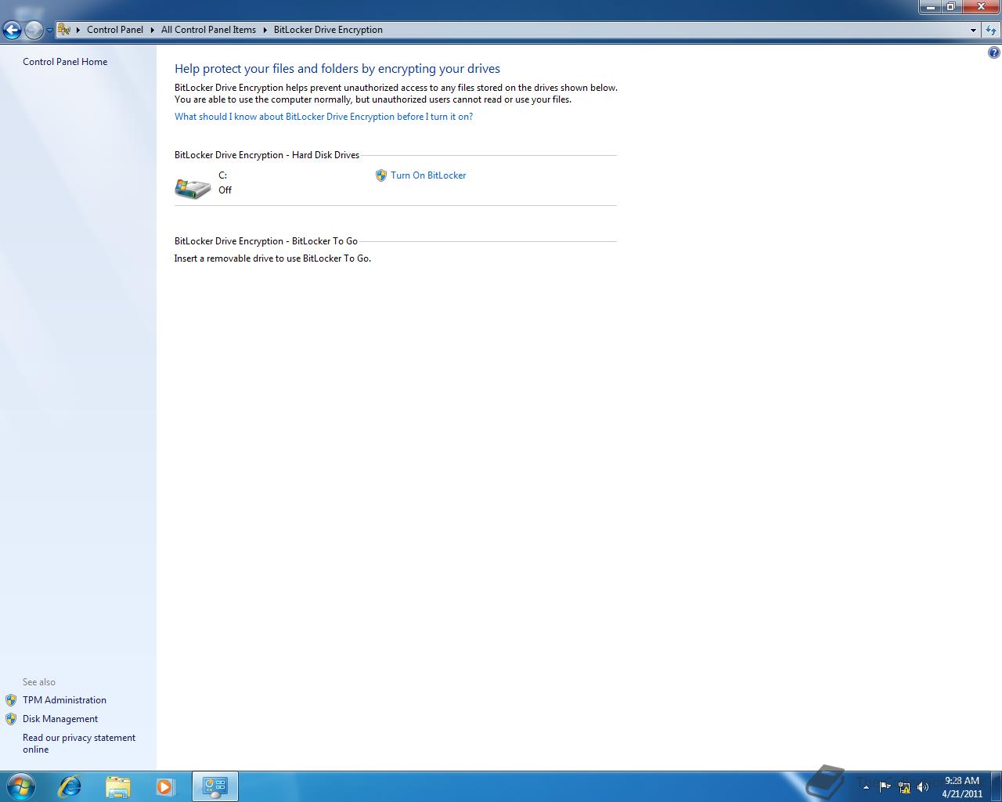Select Insert a removable drive text

coord(272,258)
